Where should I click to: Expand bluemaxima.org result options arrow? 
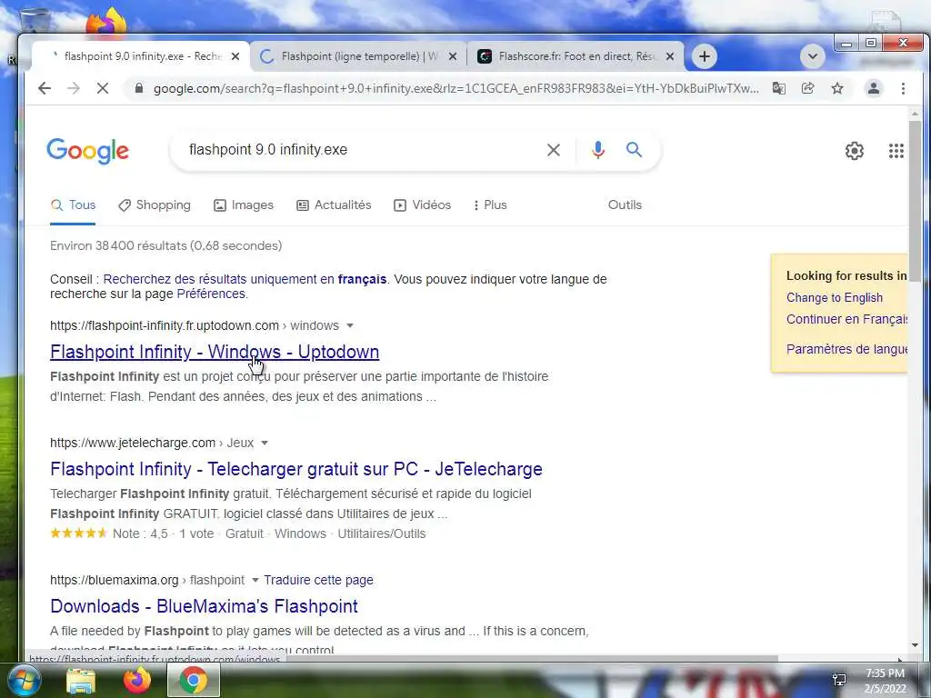(x=255, y=580)
